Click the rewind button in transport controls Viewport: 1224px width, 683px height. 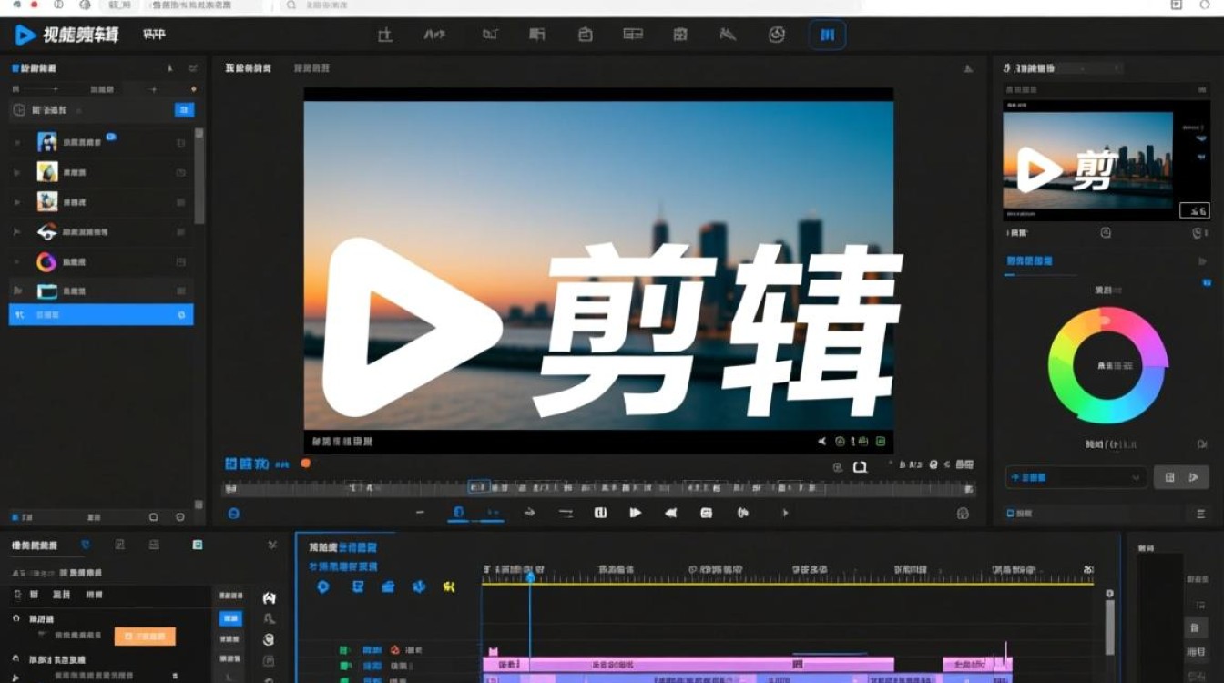click(671, 513)
